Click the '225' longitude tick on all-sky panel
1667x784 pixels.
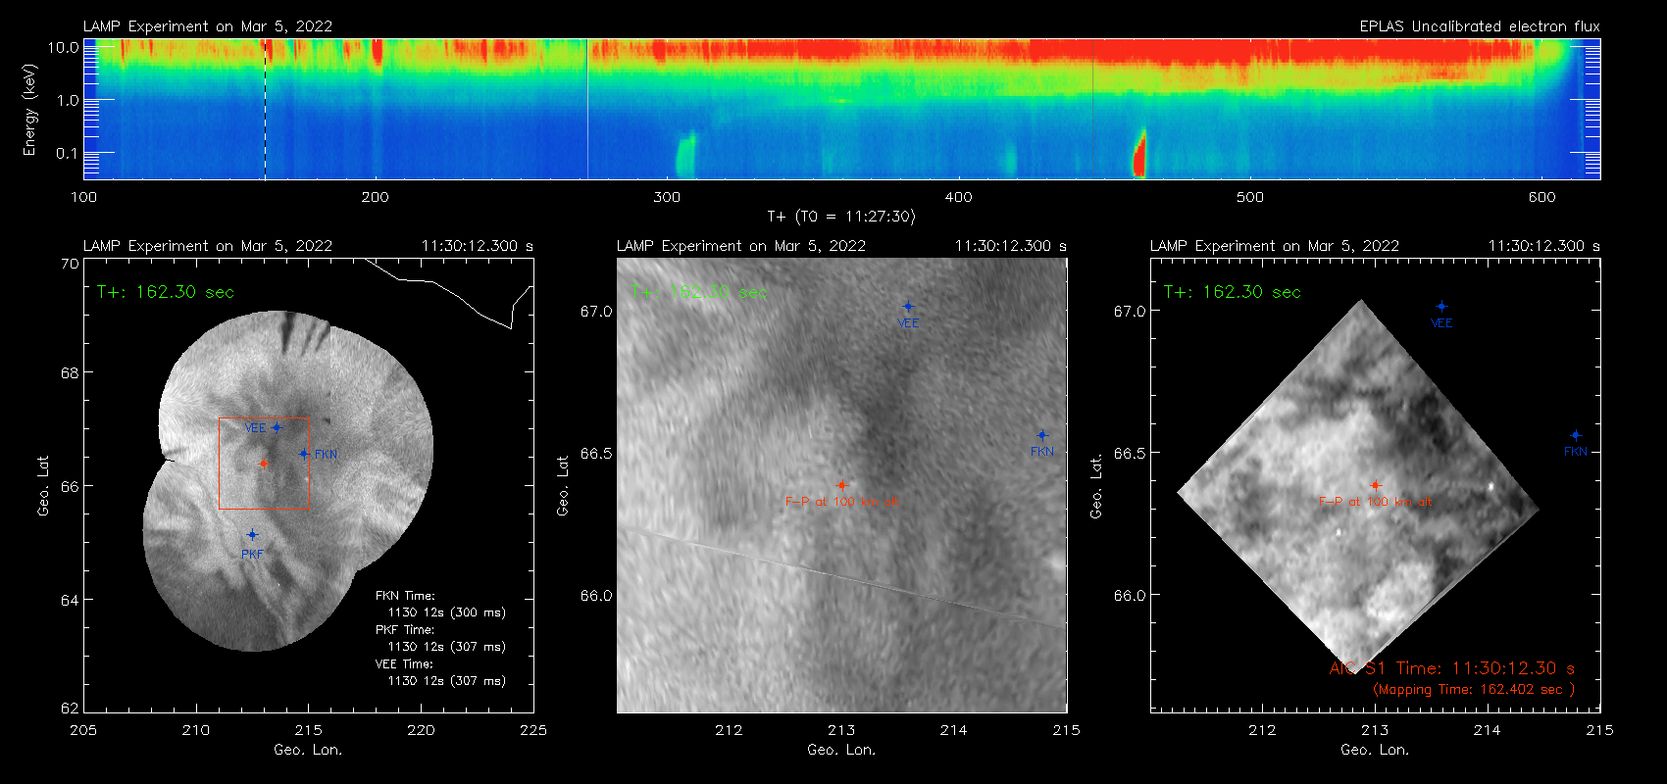pyautogui.click(x=533, y=730)
